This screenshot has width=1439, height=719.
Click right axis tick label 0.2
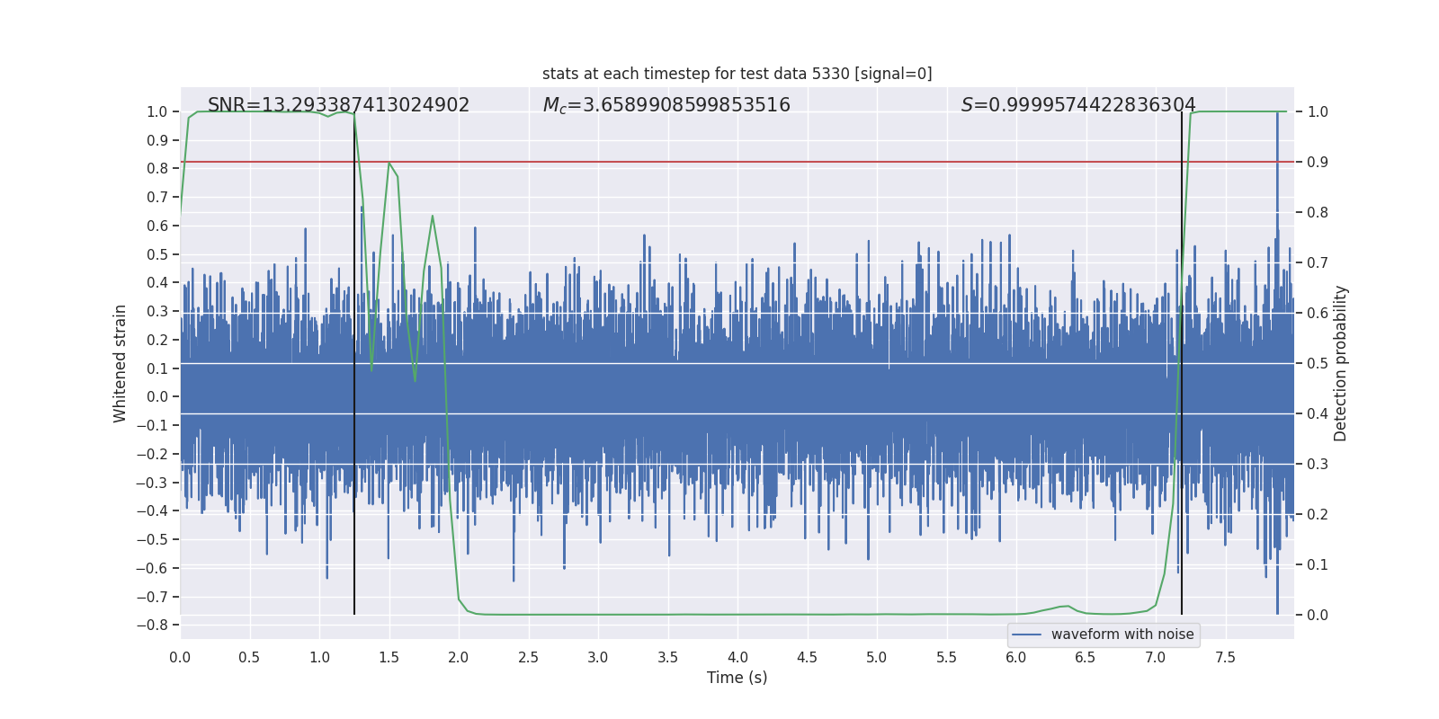point(1318,515)
